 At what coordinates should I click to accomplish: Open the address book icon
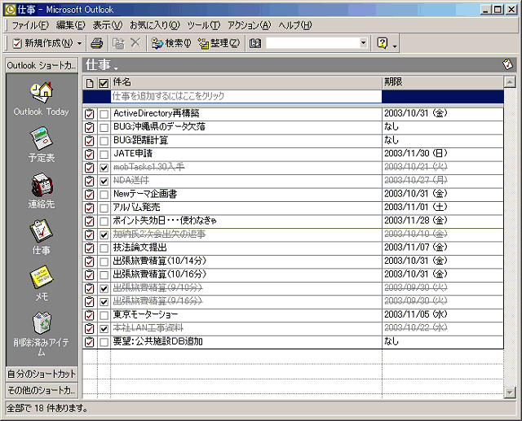coord(255,43)
